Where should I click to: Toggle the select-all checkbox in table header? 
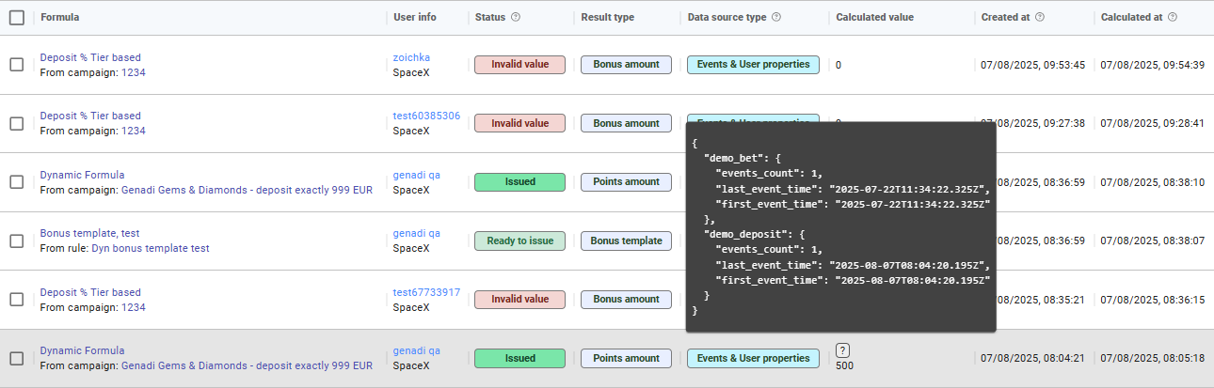pyautogui.click(x=17, y=17)
